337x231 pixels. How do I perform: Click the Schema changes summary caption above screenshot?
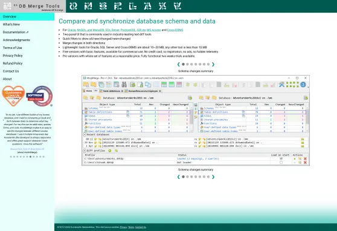(196, 71)
